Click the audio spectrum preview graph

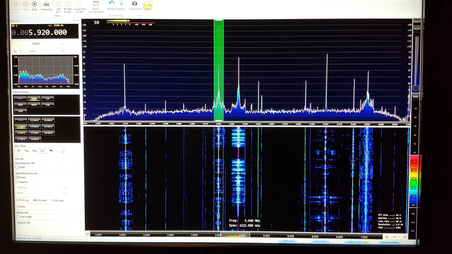46,72
